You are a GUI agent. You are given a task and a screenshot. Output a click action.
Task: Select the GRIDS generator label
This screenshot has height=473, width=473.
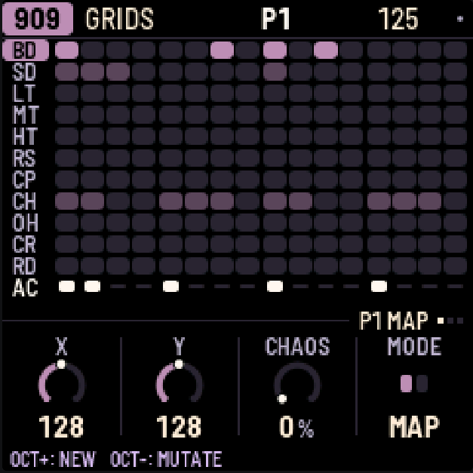point(120,19)
